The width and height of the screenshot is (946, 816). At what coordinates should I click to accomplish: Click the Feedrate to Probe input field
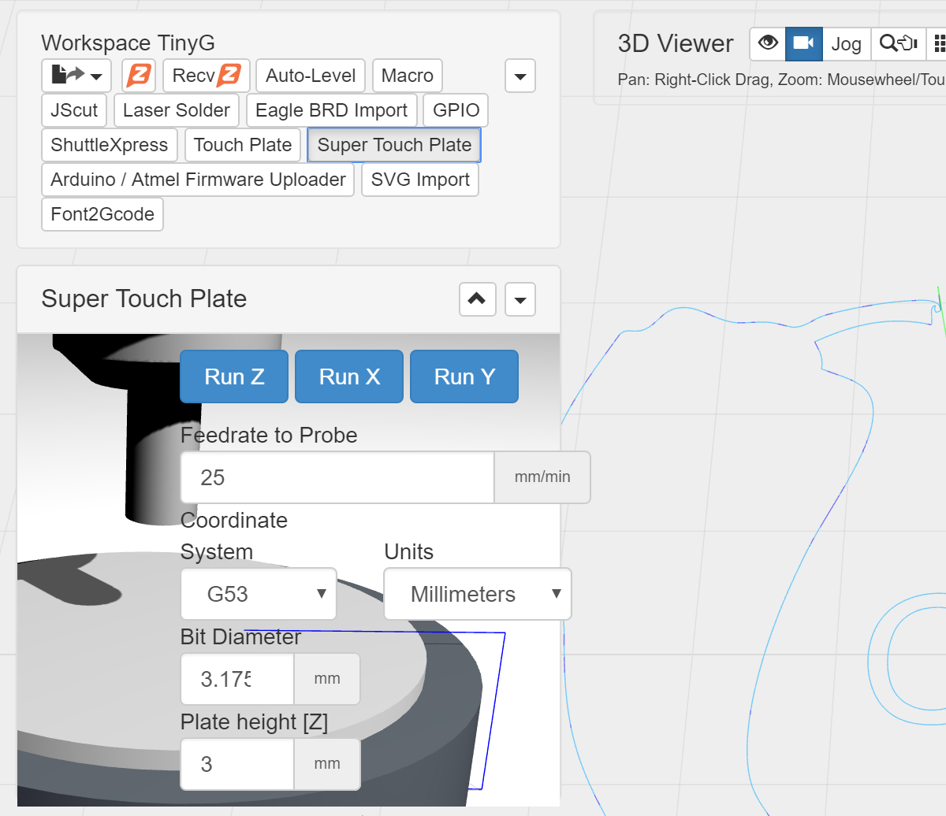pos(337,477)
